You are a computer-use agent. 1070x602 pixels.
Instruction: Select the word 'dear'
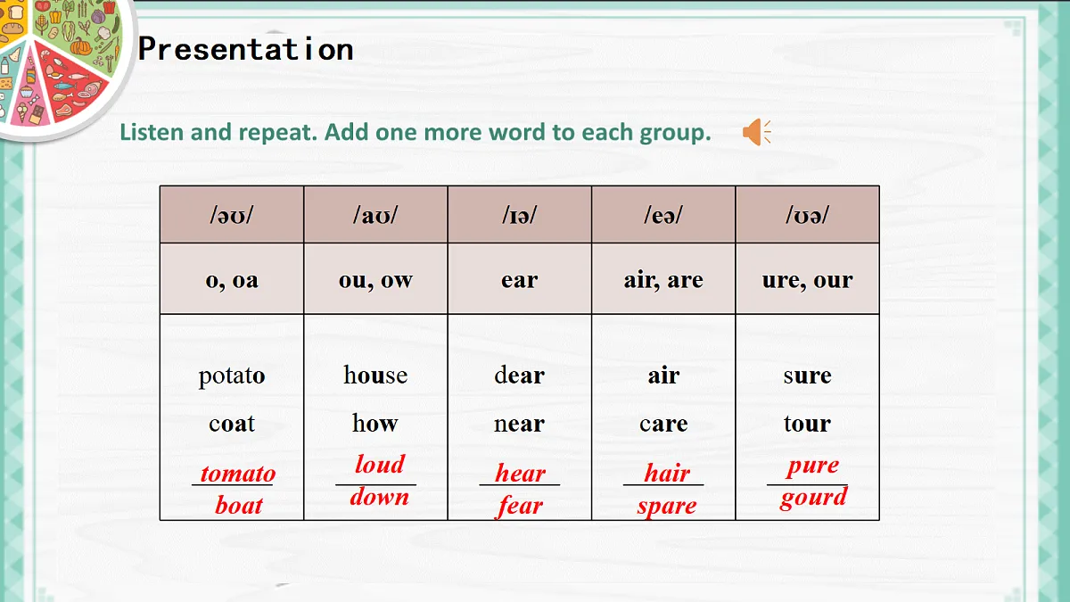(520, 375)
